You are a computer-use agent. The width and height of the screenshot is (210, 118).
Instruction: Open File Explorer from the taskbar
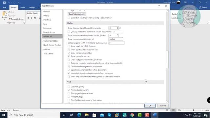point(87,115)
